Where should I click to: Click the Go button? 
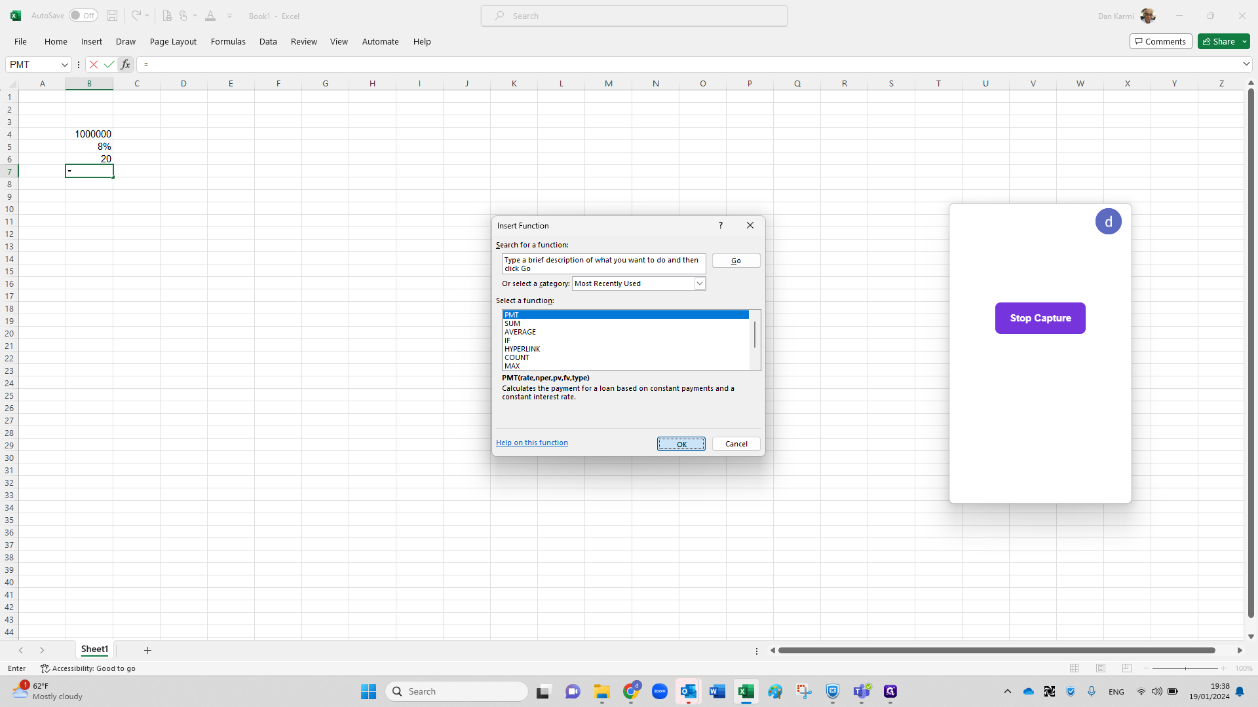point(736,261)
